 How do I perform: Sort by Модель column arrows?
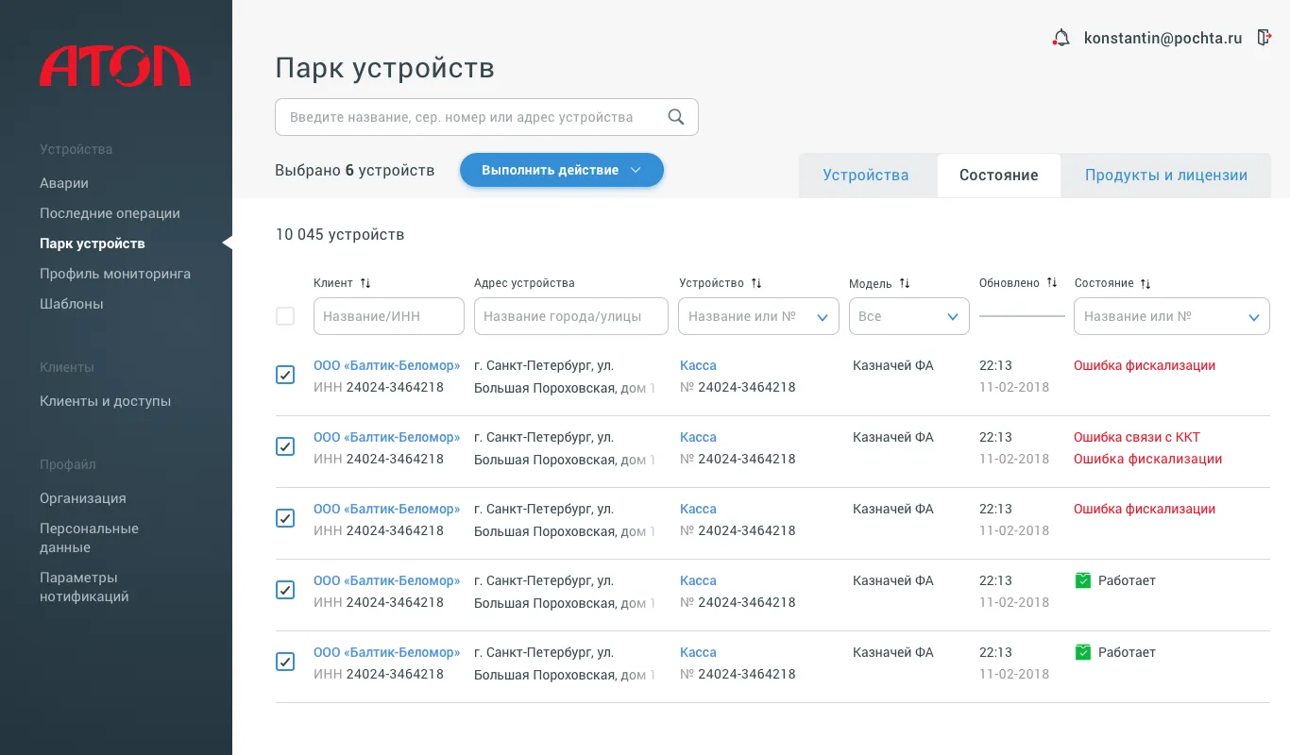pos(905,283)
